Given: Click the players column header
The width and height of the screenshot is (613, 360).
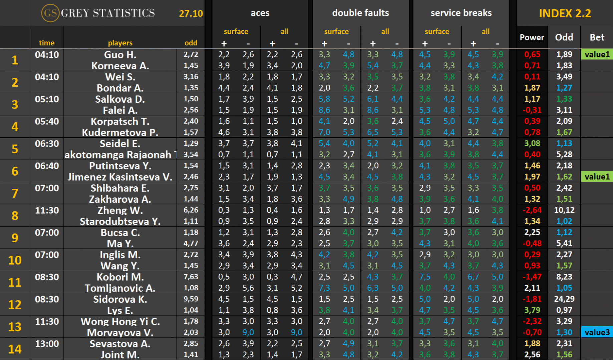Looking at the screenshot, I should pyautogui.click(x=120, y=43).
